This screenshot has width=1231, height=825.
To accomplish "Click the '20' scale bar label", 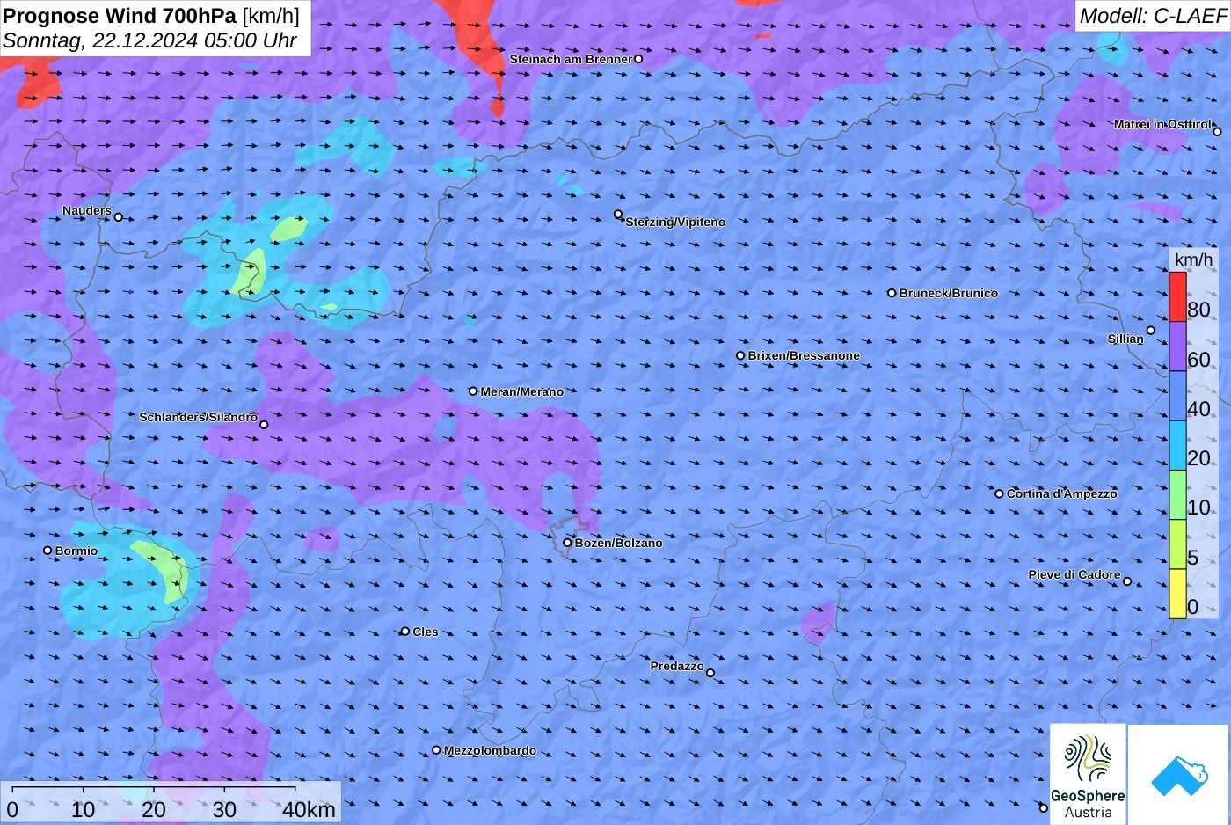I will 154,810.
